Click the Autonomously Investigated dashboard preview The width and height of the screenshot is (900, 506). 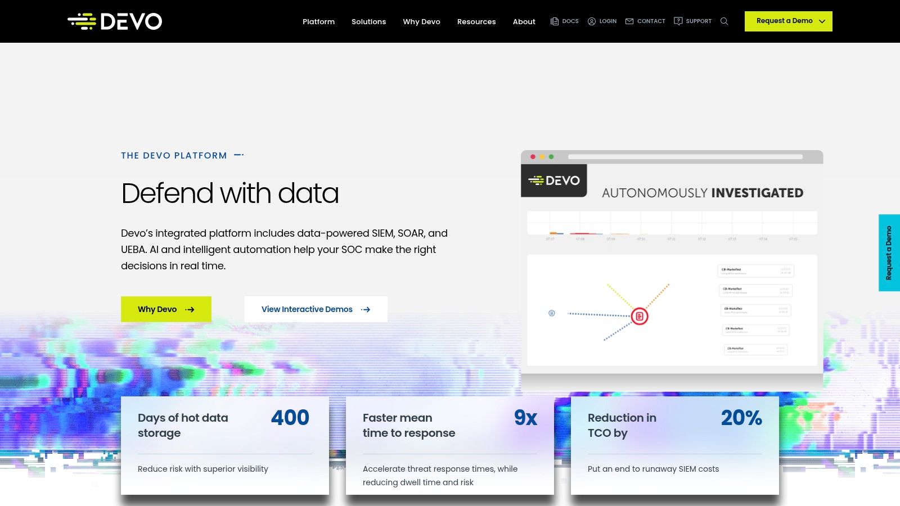click(x=672, y=270)
